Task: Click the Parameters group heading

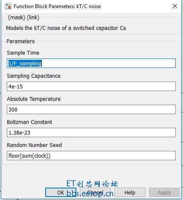Action: pyautogui.click(x=20, y=41)
